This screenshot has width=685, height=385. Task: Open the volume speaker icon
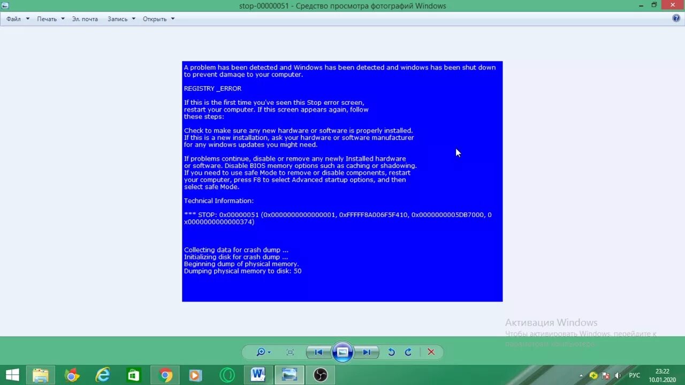619,375
